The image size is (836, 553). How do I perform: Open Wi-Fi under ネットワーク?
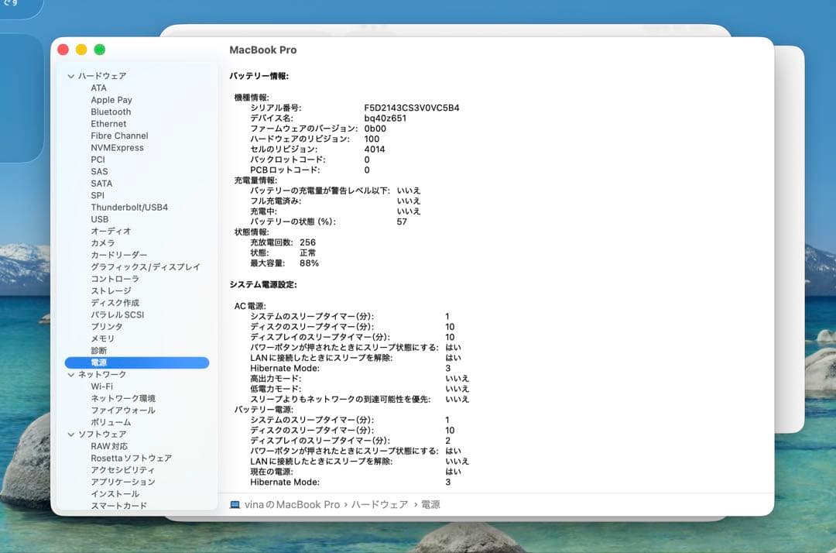pos(102,386)
